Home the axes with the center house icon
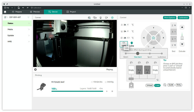Viewport: 194px width, 112px height. tap(154, 38)
